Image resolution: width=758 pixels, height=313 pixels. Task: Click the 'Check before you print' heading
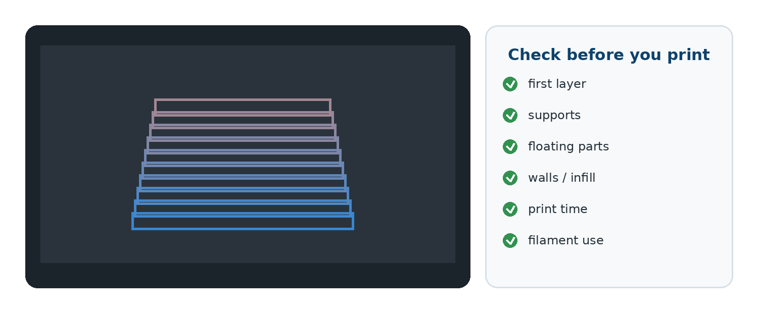click(x=608, y=55)
